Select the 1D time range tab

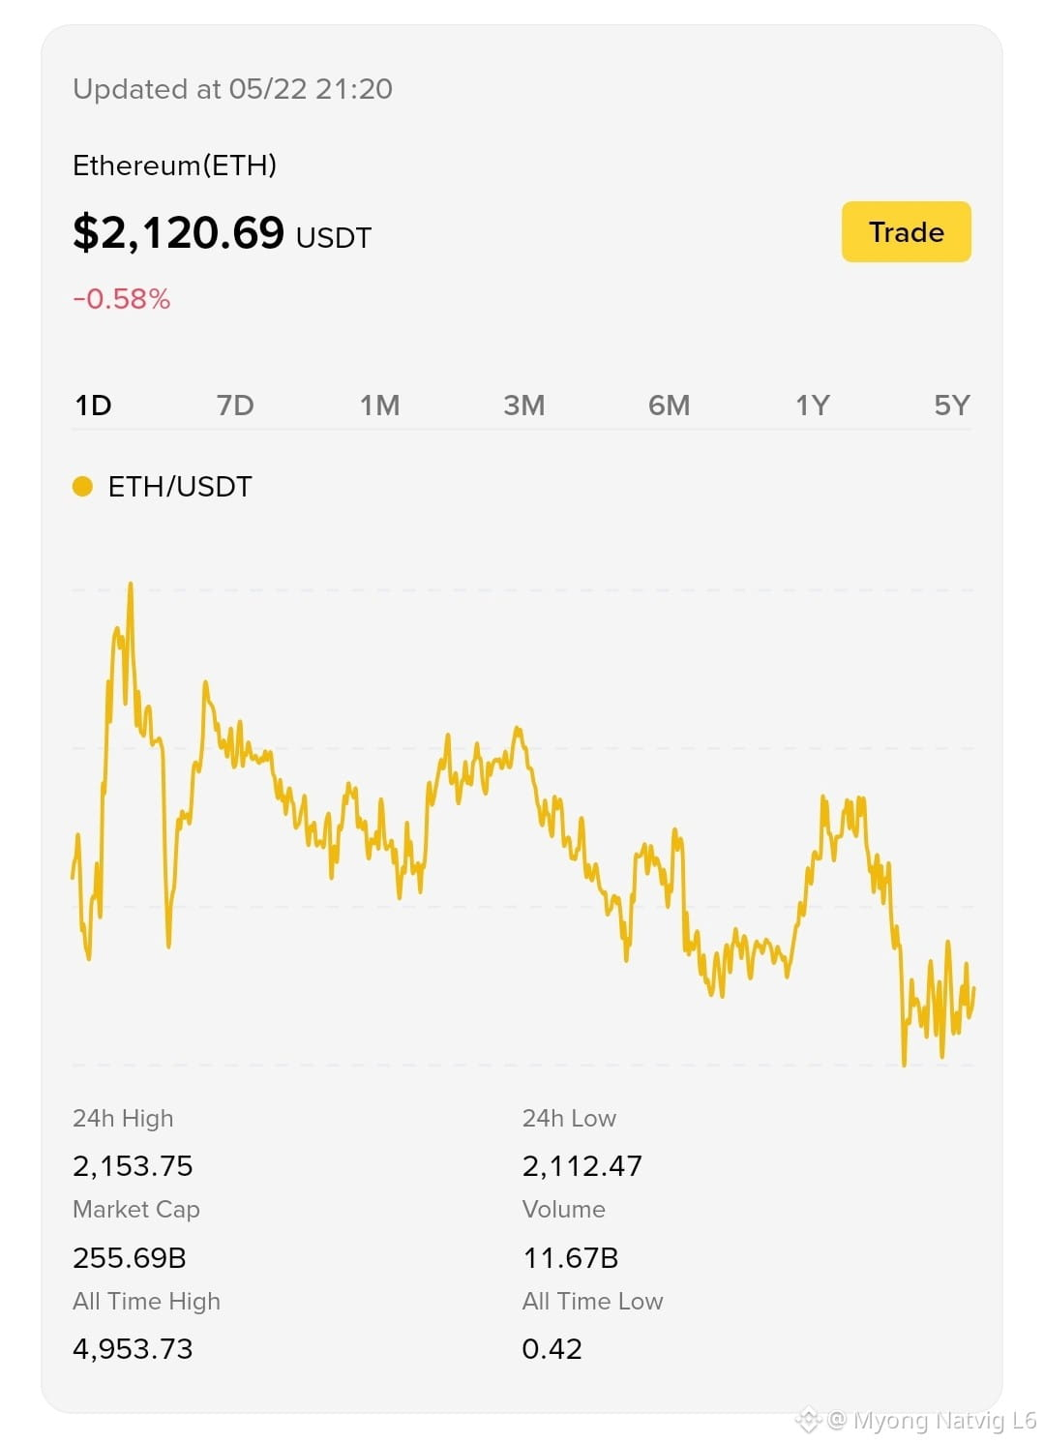coord(93,406)
